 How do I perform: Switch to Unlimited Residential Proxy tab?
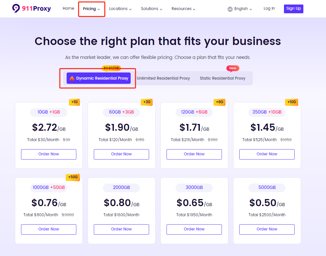(x=163, y=78)
